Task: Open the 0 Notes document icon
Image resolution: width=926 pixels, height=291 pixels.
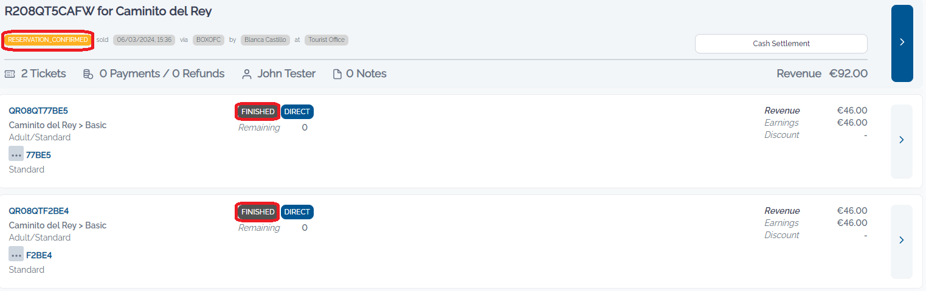Action: click(337, 74)
